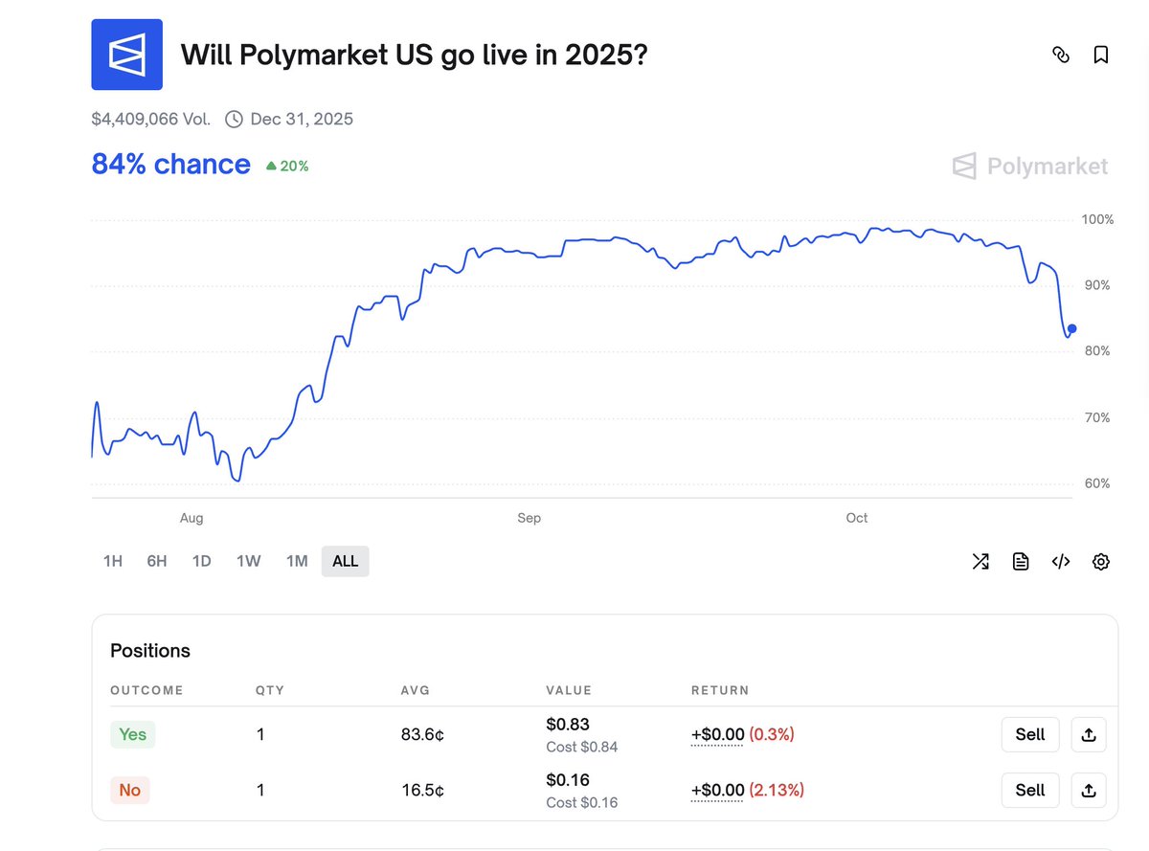Screen dimensions: 1149x851
Task: Click the Yes position return value
Action: pyautogui.click(x=717, y=735)
